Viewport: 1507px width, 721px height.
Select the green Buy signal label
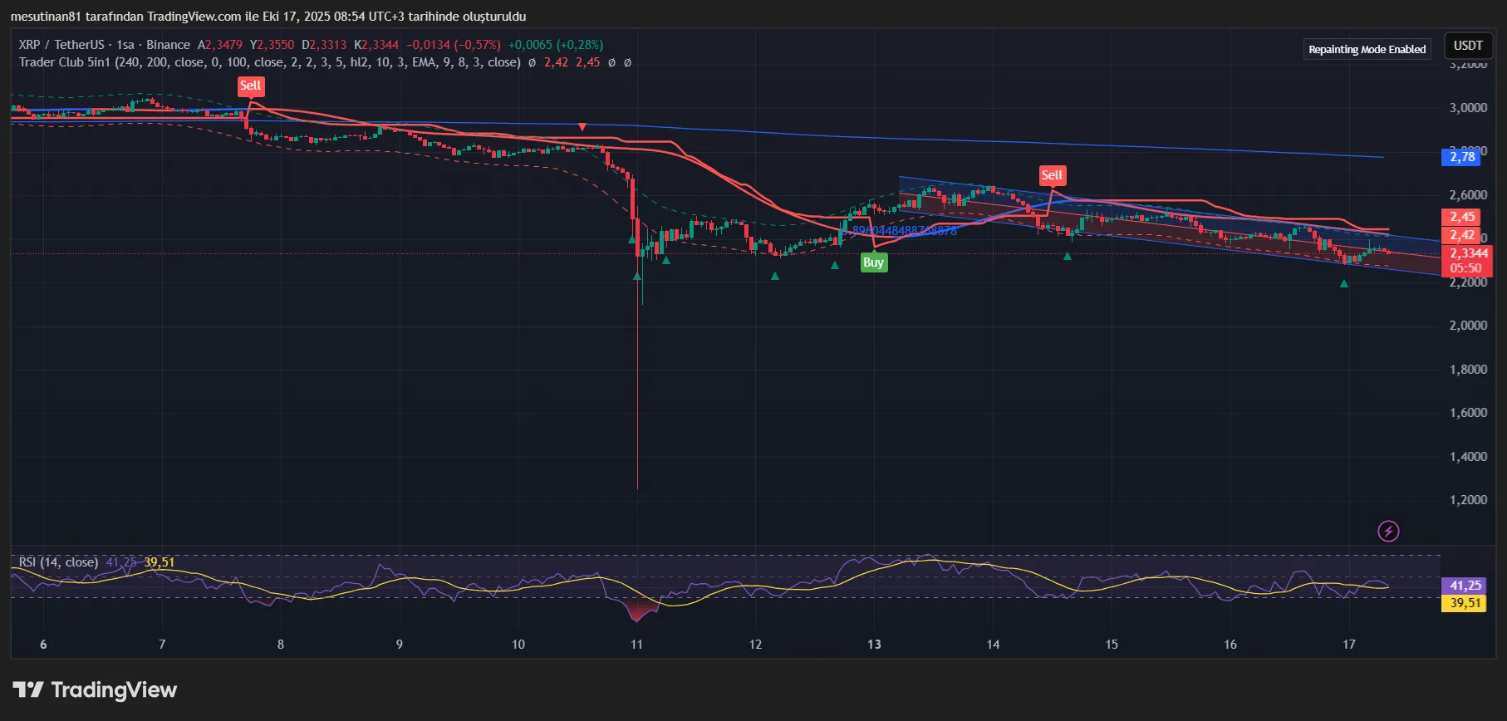point(873,262)
